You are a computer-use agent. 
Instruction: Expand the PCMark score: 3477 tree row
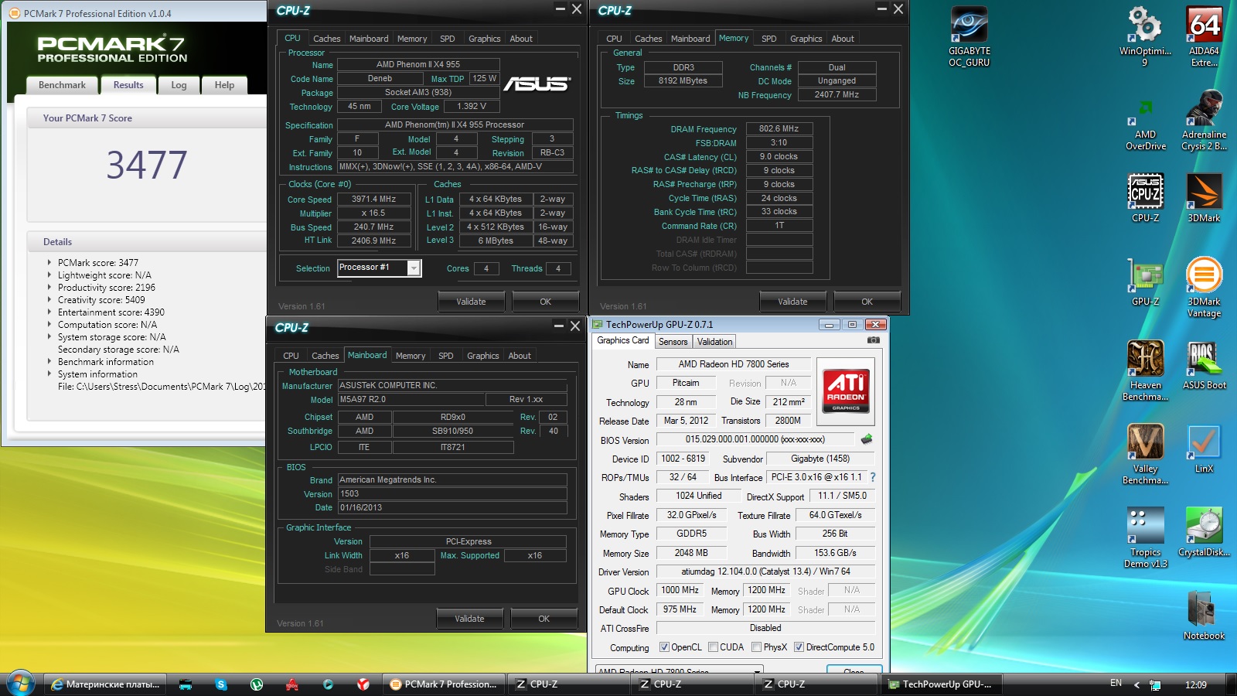[x=49, y=263]
